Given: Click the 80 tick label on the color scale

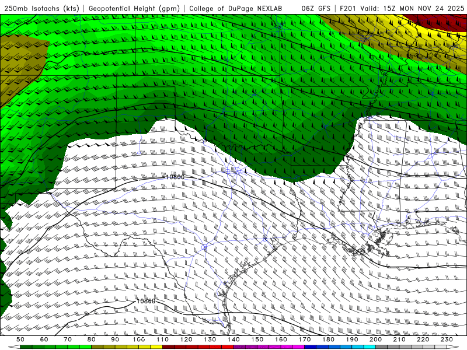Looking at the screenshot, I should [x=92, y=339].
